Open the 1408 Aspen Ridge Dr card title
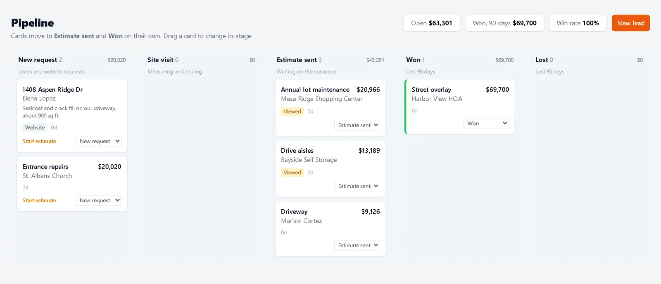 click(x=52, y=90)
